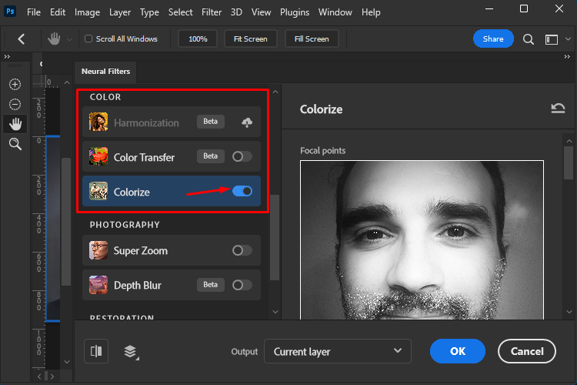The width and height of the screenshot is (577, 385).
Task: Select the Hand tool in the left toolbar
Action: (15, 124)
